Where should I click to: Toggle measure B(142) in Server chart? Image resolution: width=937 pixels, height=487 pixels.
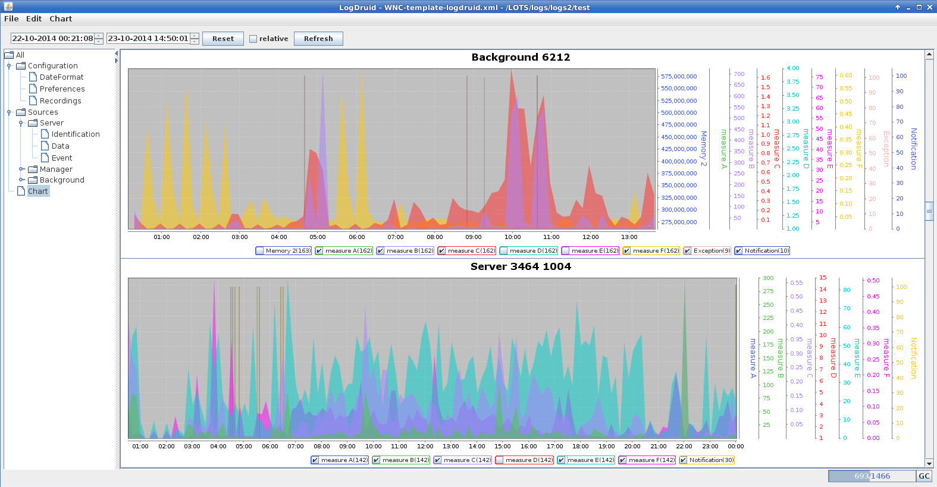pyautogui.click(x=377, y=460)
